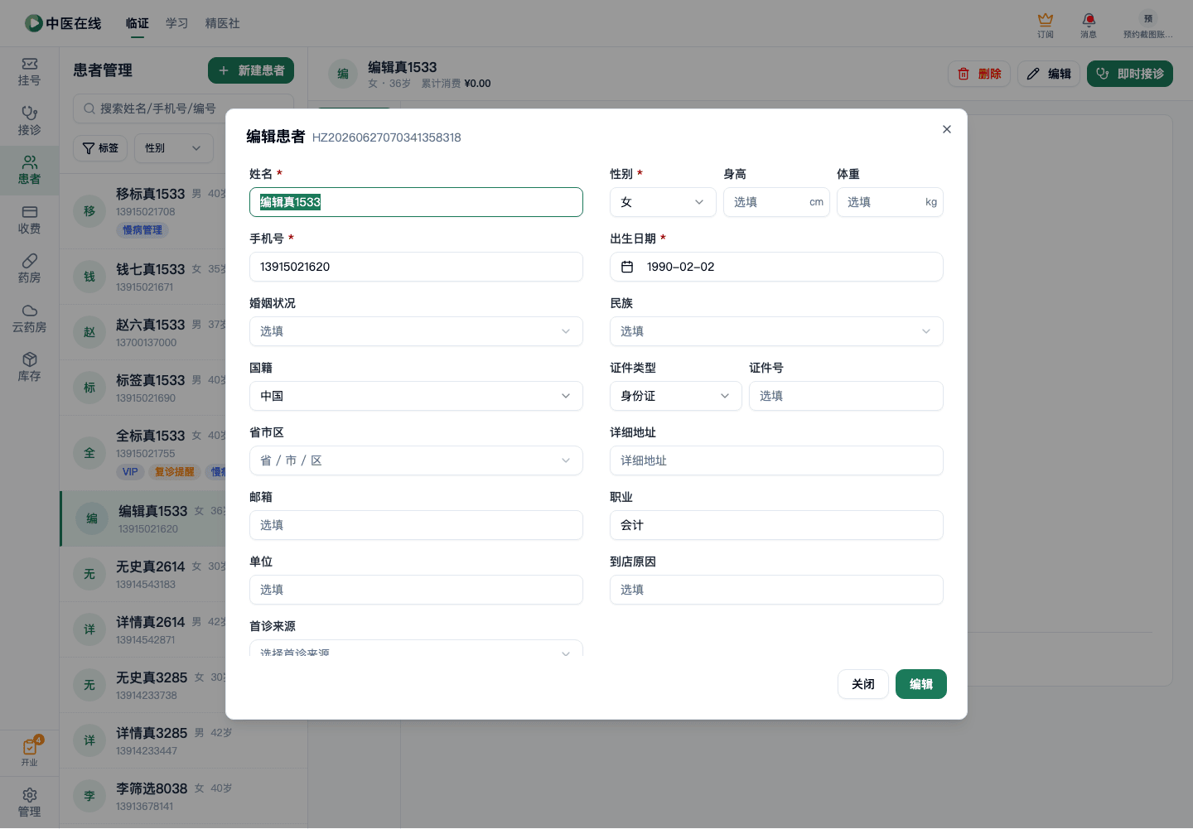Switch to 临证 tab
Image resolution: width=1193 pixels, height=829 pixels.
(x=138, y=23)
